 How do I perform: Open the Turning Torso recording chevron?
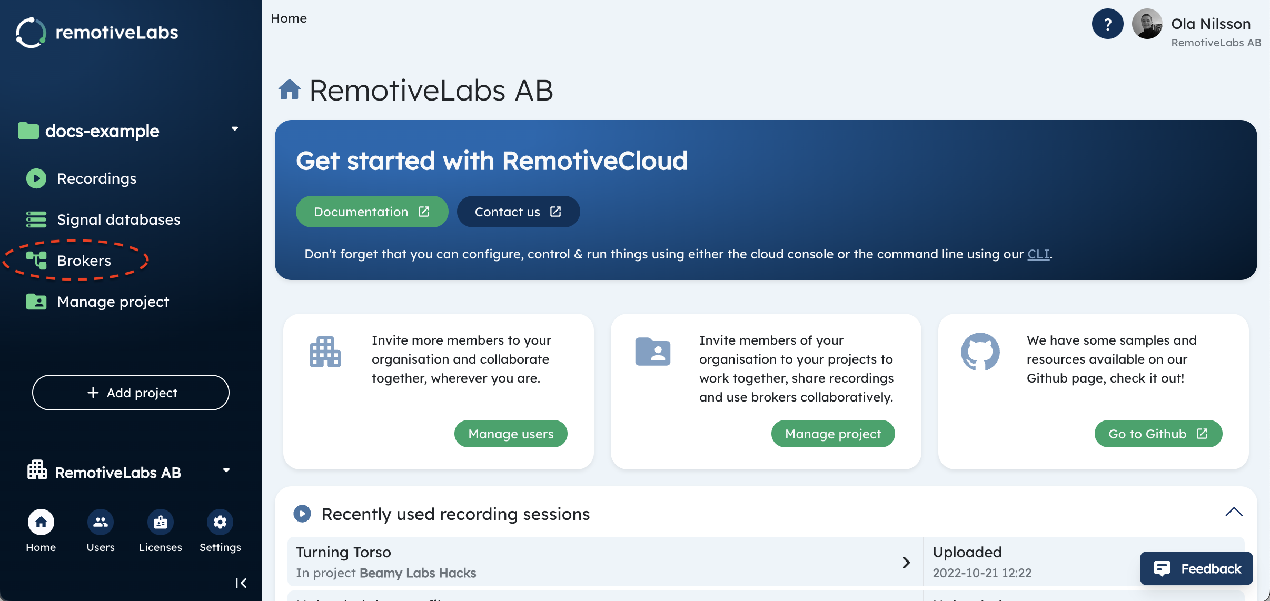[906, 563]
